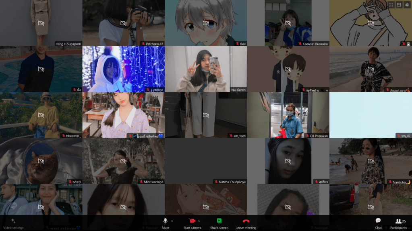Exit full screen using the top-right icon
The height and width of the screenshot is (231, 412).
(x=391, y=5)
